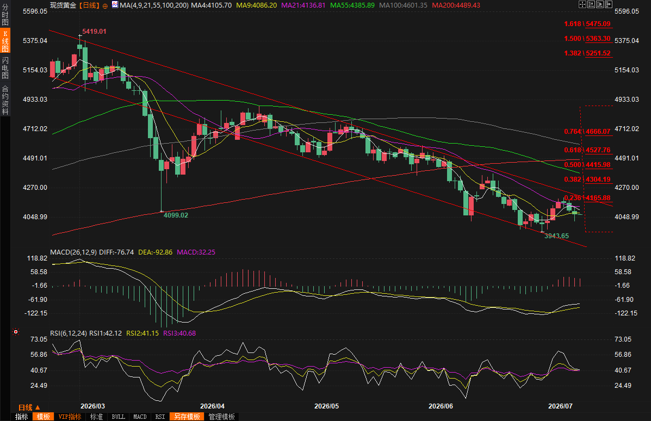Click the export panel arrow icon
Screen dimensions: 651x421
click(609, 4)
